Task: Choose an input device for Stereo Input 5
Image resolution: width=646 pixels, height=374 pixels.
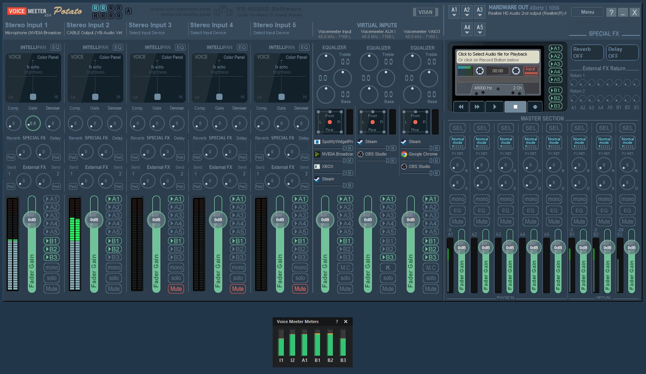Action: [x=271, y=33]
